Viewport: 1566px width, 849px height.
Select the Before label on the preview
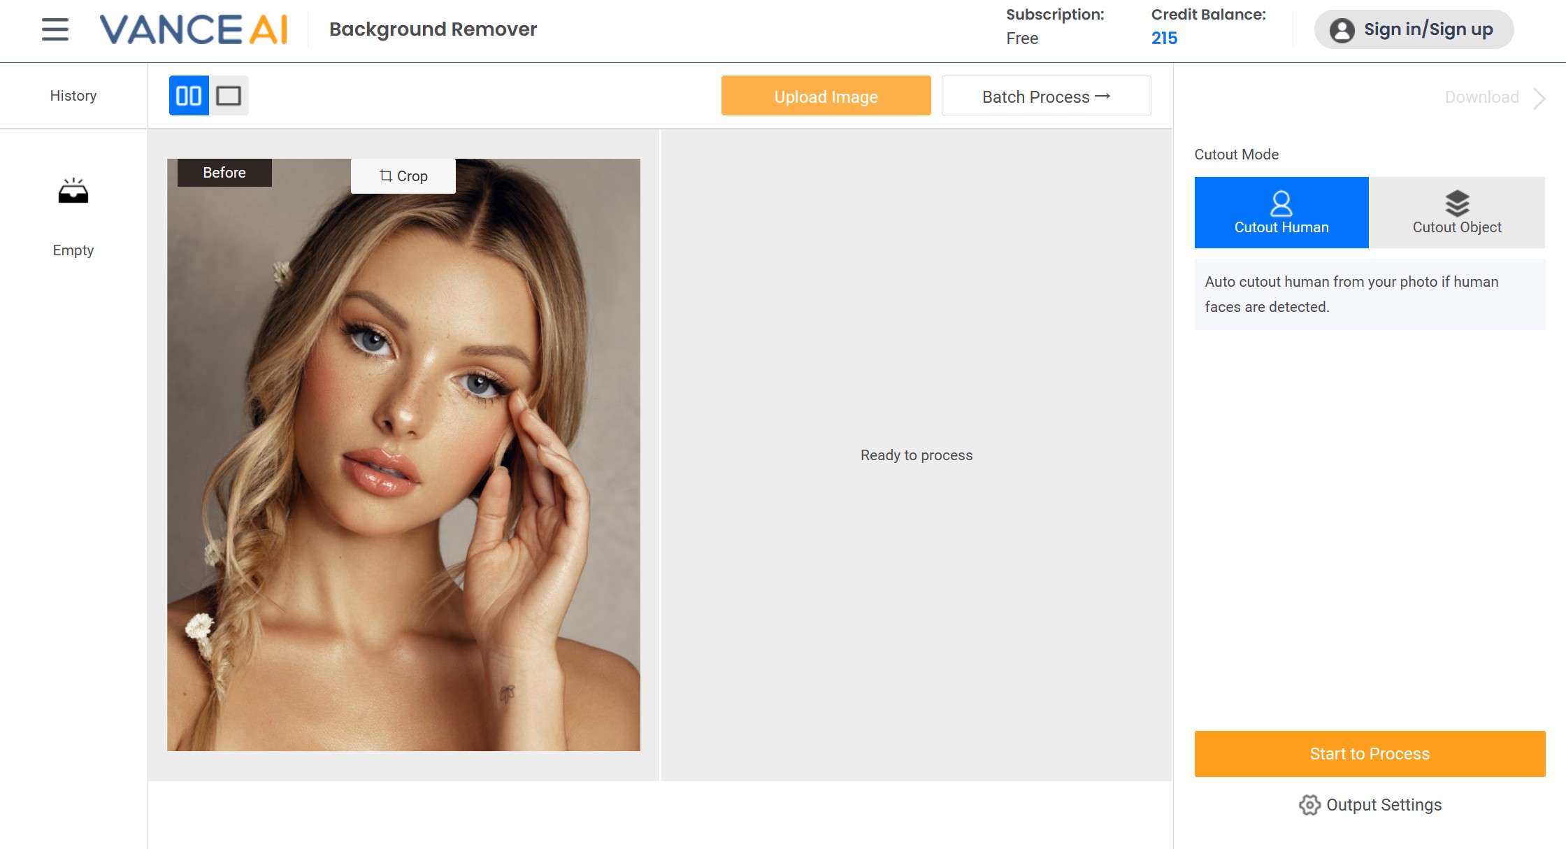[223, 172]
